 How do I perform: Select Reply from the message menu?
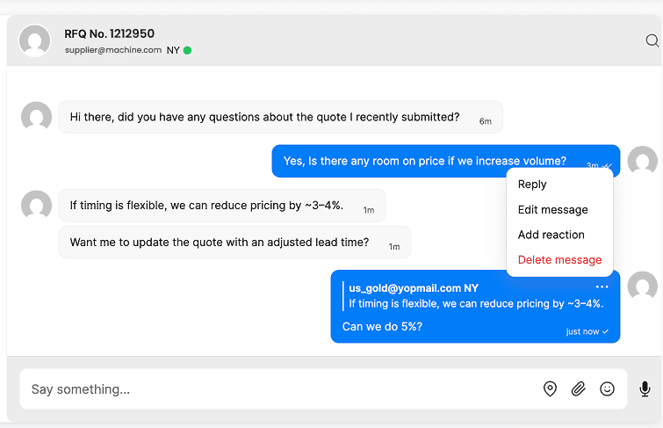pyautogui.click(x=532, y=185)
